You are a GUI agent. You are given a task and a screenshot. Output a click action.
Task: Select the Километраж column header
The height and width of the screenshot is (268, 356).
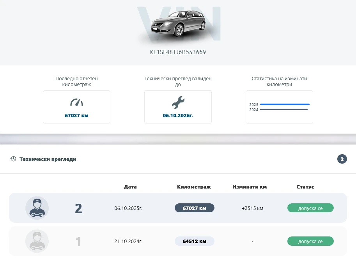[x=194, y=187]
